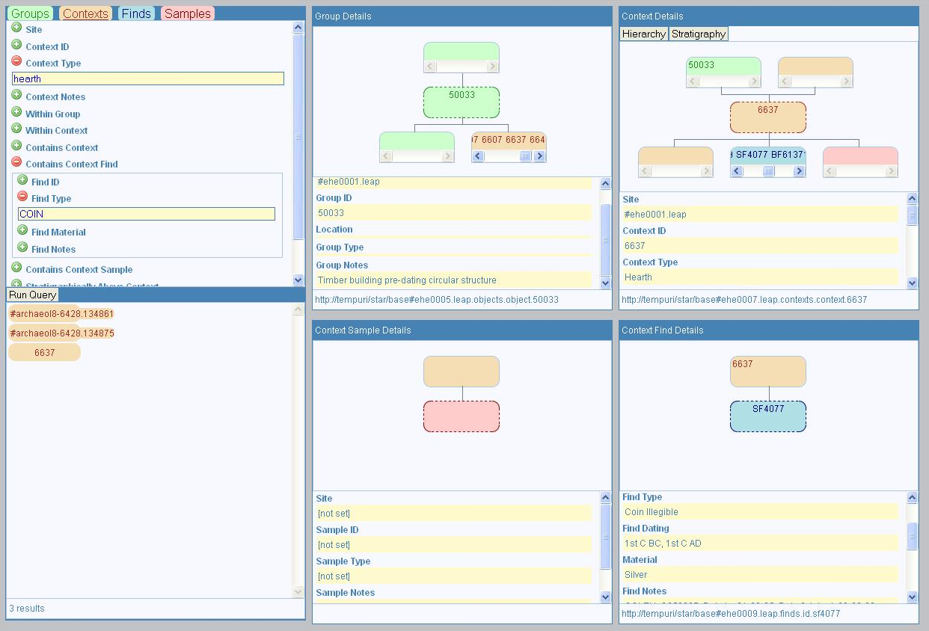Click the scroll-up arrow of the query fields list
Image resolution: width=929 pixels, height=631 pixels.
298,27
